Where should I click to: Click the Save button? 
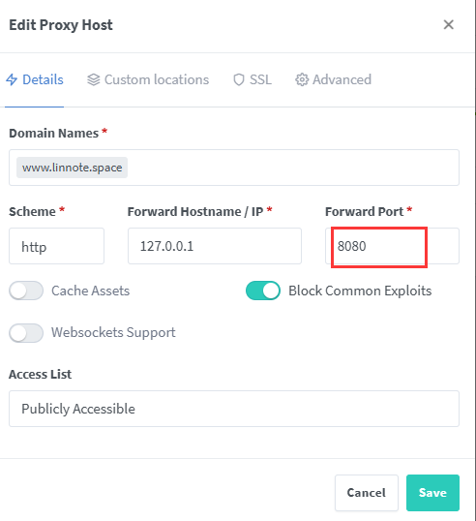[432, 493]
